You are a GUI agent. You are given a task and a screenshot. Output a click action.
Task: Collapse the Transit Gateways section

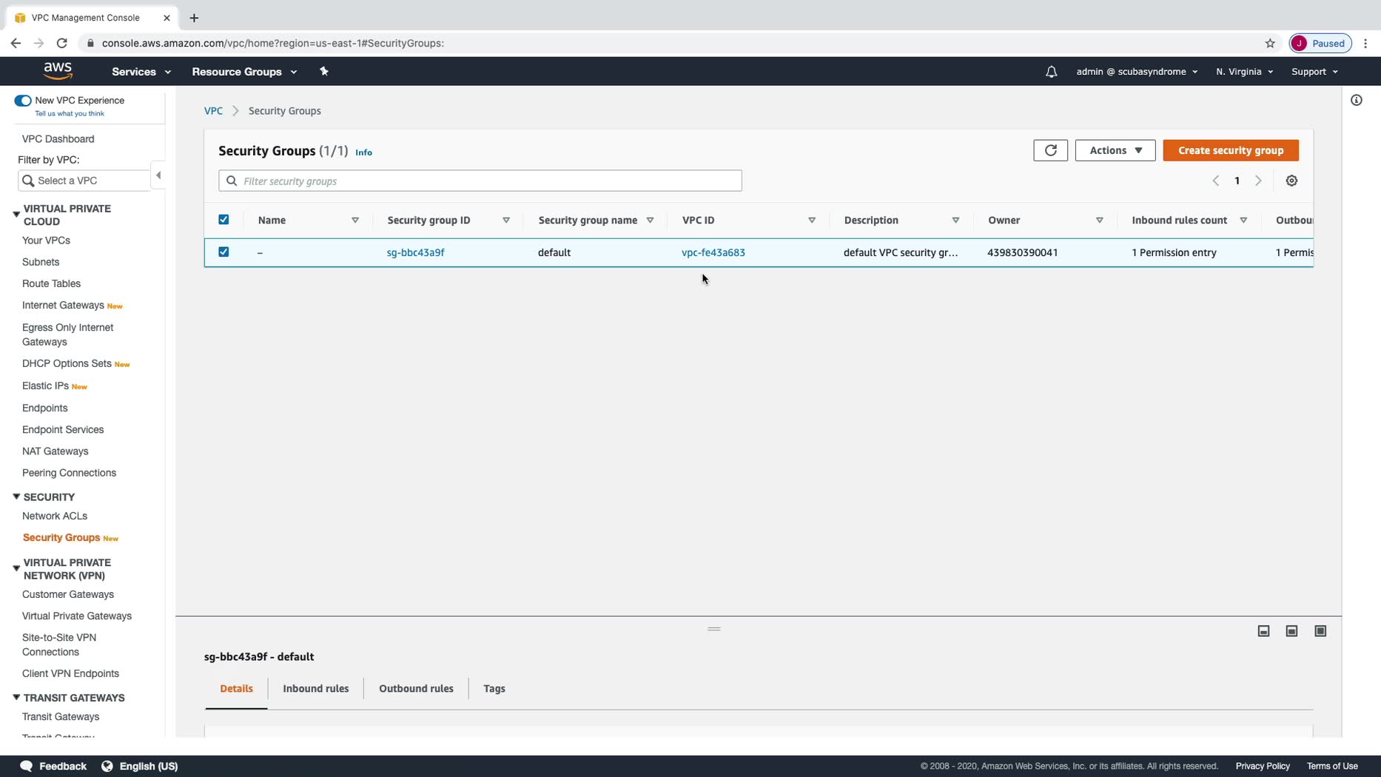point(16,697)
